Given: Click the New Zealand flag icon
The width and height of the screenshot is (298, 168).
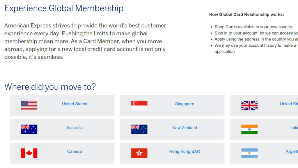Looking at the screenshot, I should tap(139, 129).
